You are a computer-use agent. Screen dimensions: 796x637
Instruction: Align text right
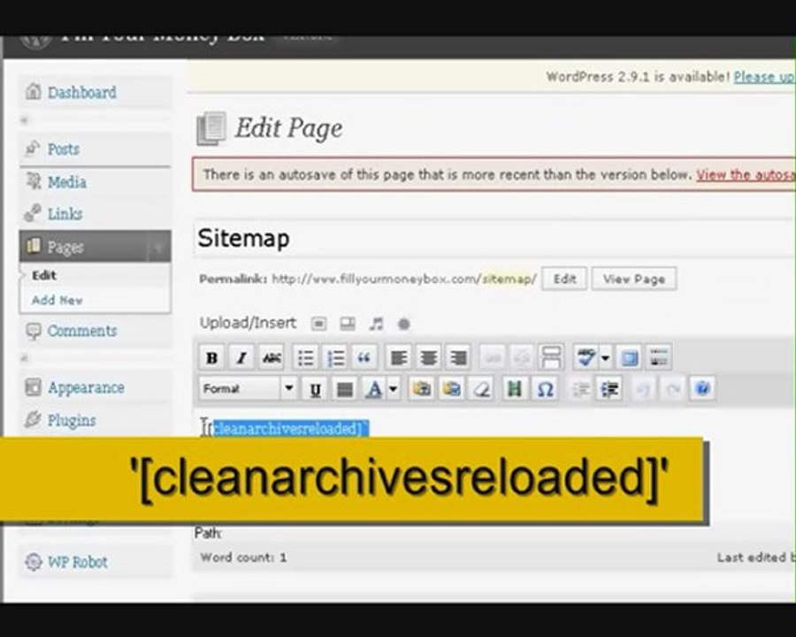click(458, 358)
